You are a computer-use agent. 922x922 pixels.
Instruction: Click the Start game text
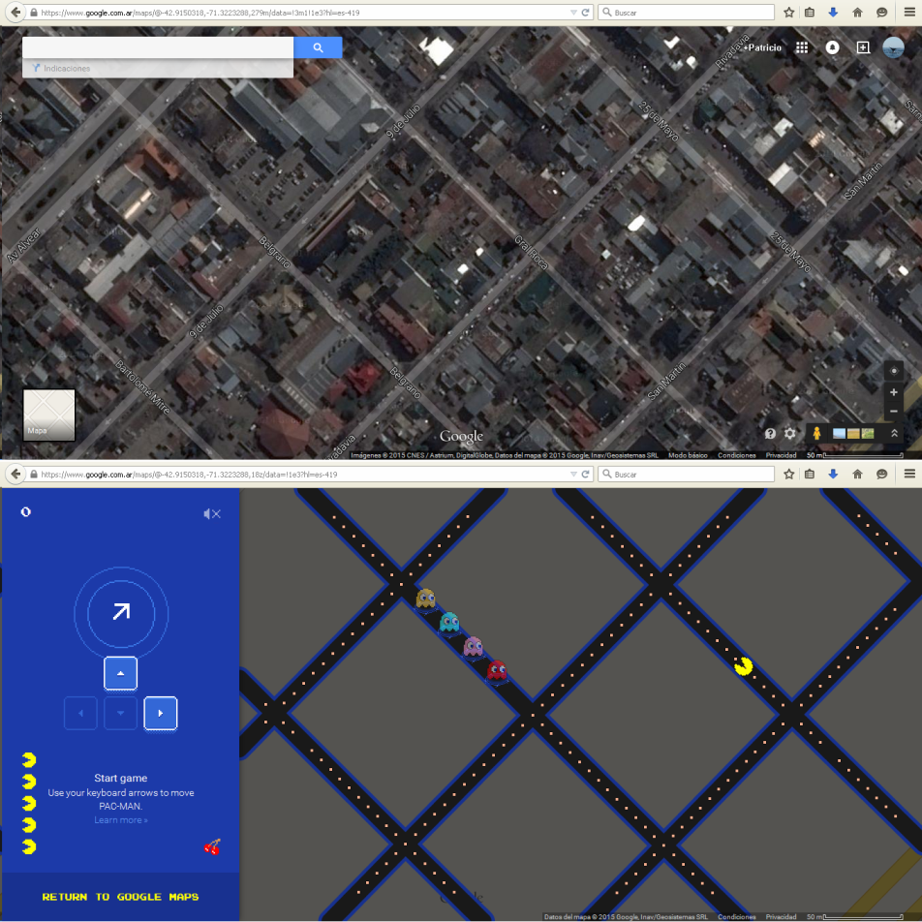120,778
